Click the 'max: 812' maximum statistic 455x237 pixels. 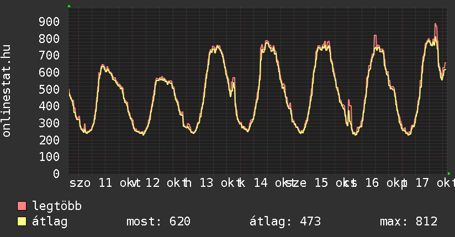pyautogui.click(x=409, y=222)
